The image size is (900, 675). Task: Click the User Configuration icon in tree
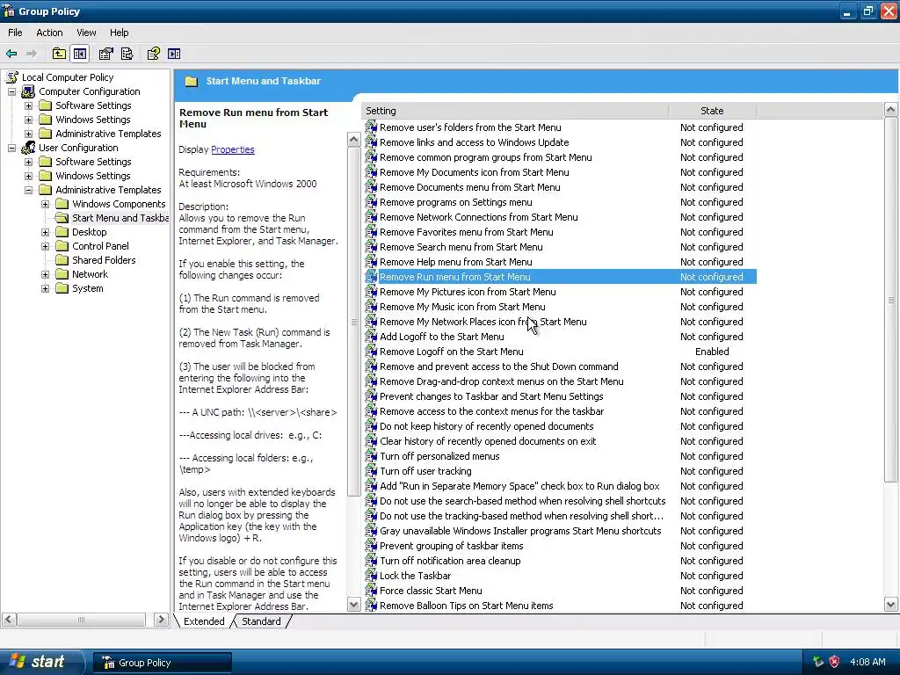[x=28, y=148]
